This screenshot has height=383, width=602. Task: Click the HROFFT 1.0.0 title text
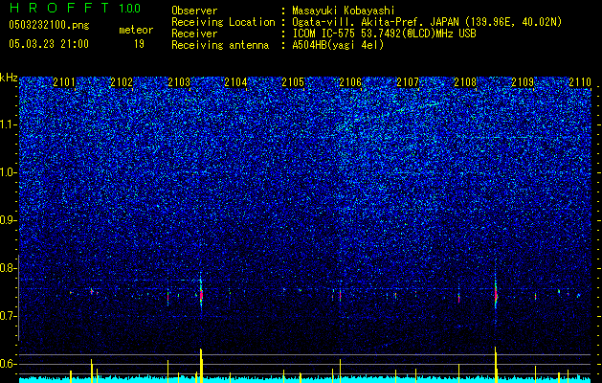[75, 8]
